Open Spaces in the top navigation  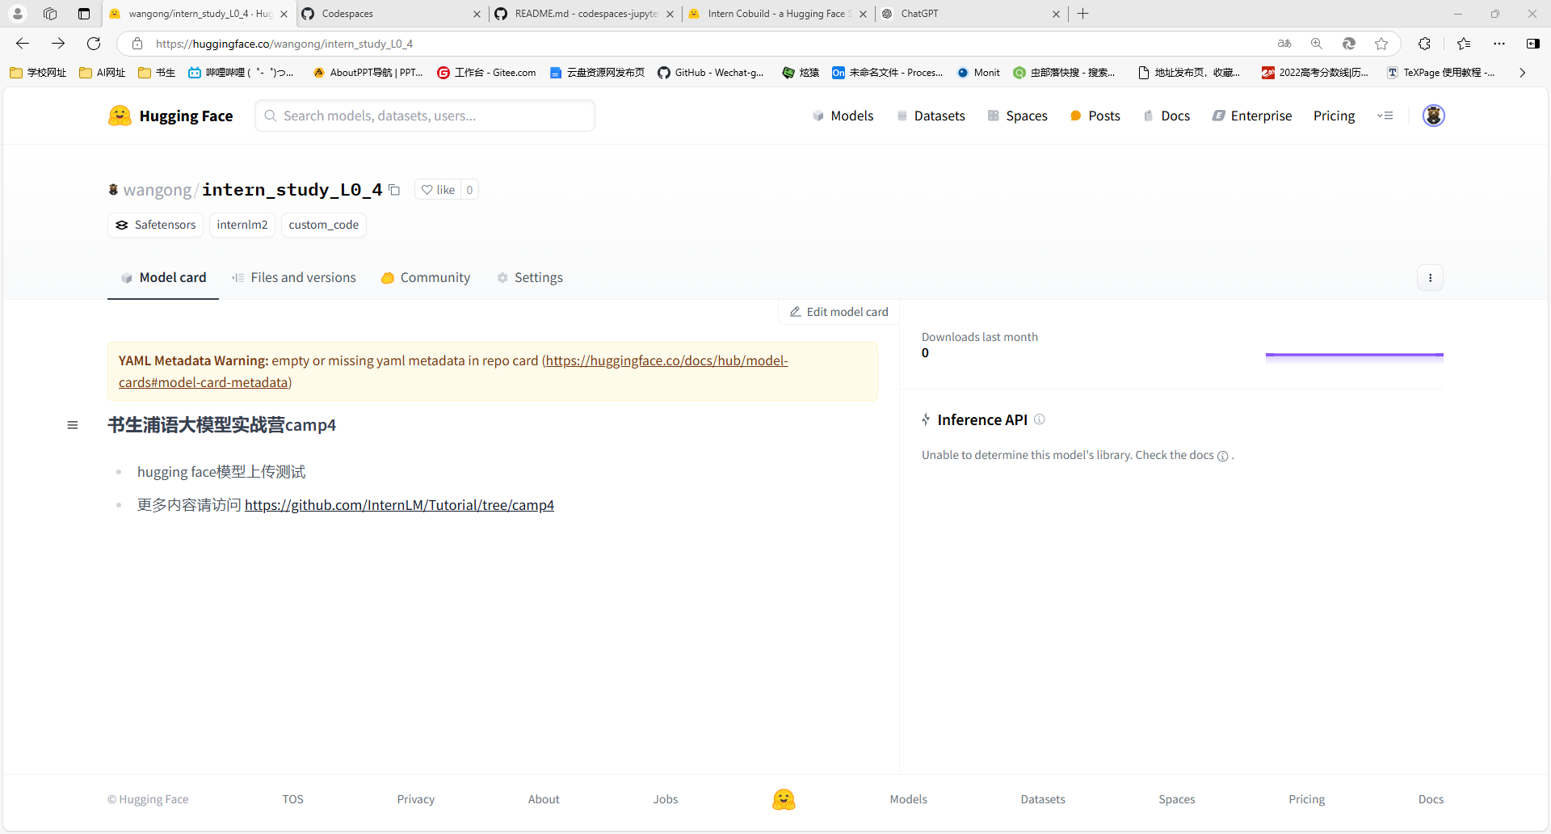tap(1017, 116)
